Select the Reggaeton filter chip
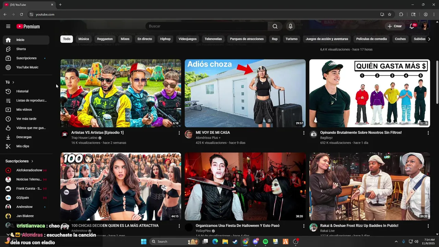This screenshot has width=439, height=247. click(105, 39)
